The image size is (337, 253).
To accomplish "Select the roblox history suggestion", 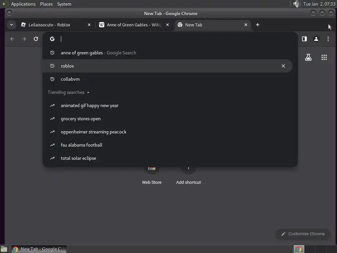I will coord(168,66).
